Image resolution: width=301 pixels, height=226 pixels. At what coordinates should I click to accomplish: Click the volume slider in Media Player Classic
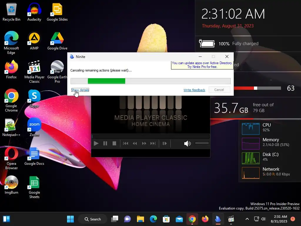click(x=202, y=143)
